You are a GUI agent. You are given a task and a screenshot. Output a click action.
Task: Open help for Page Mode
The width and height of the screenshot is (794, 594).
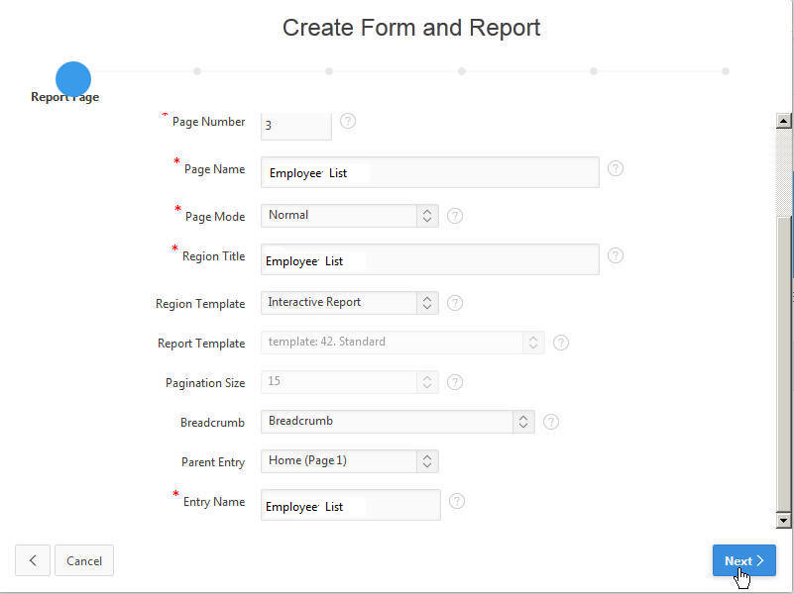point(455,216)
